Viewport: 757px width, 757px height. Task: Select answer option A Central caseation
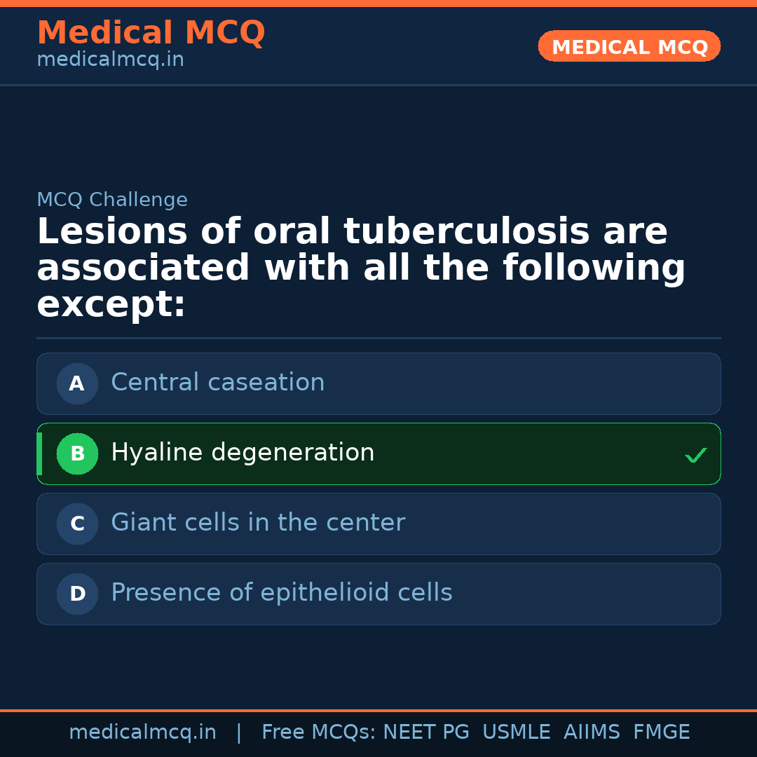[378, 383]
